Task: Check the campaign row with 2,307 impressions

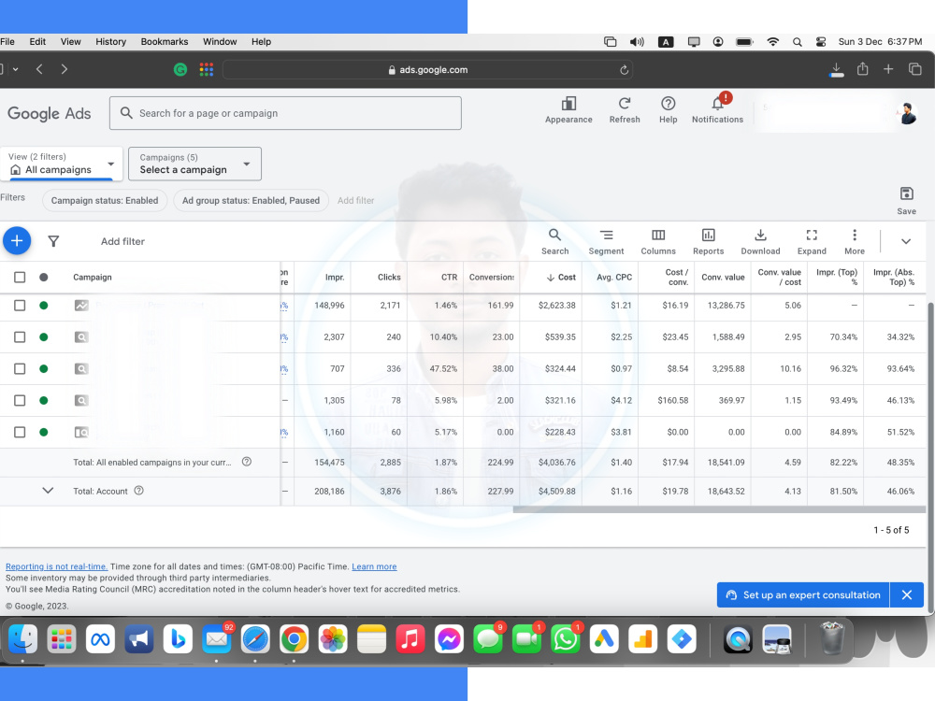Action: 20,336
